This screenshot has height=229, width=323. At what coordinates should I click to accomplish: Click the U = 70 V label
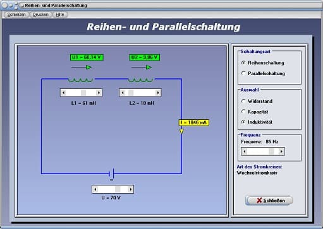click(x=111, y=198)
